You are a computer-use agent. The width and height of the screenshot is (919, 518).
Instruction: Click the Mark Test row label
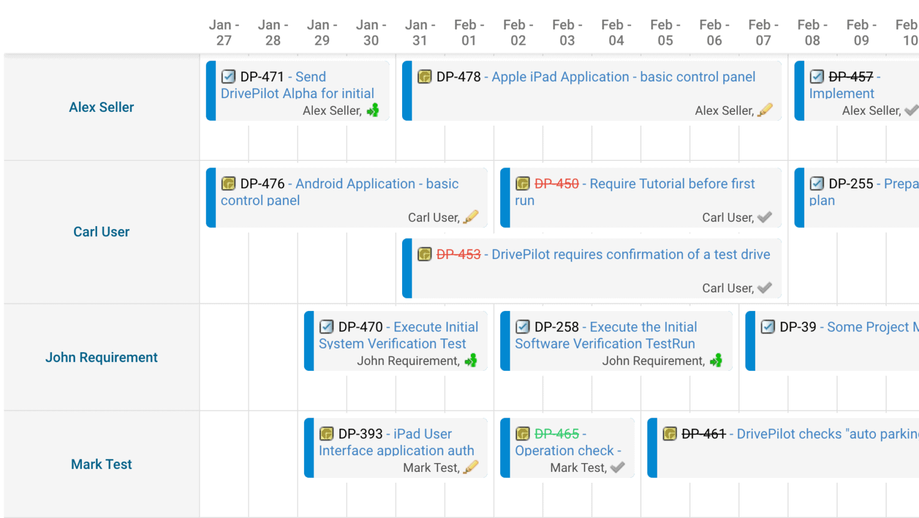(x=101, y=464)
